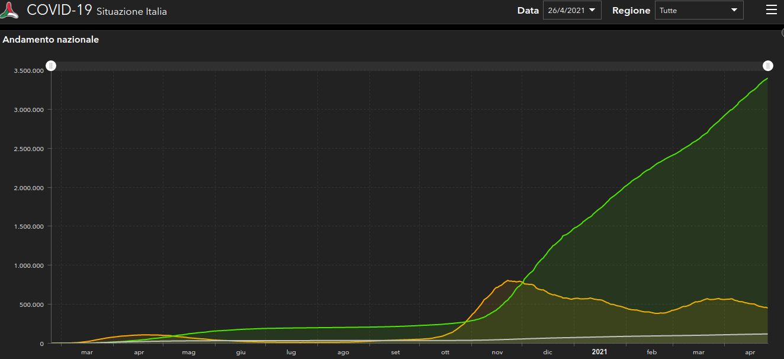Image resolution: width=784 pixels, height=359 pixels.
Task: Click the gray line at chart's right end
Action: pos(766,334)
